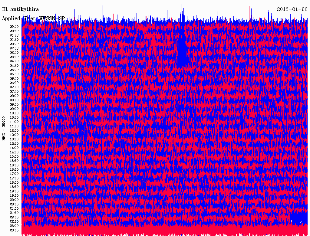Click the 23:30 time label
The image size is (310, 236).
(x=14, y=230)
